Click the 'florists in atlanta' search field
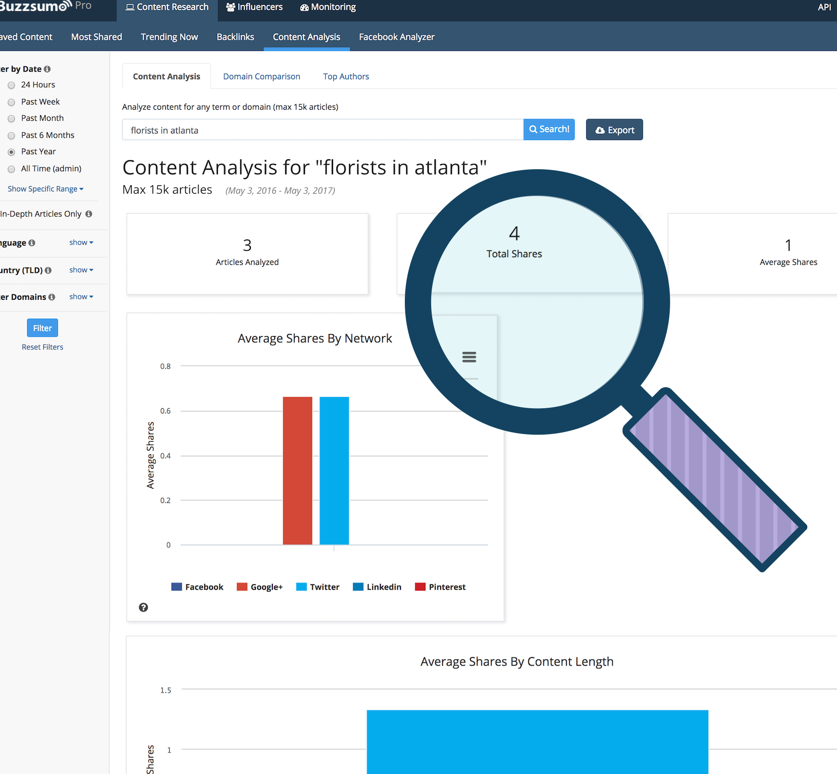 [323, 130]
